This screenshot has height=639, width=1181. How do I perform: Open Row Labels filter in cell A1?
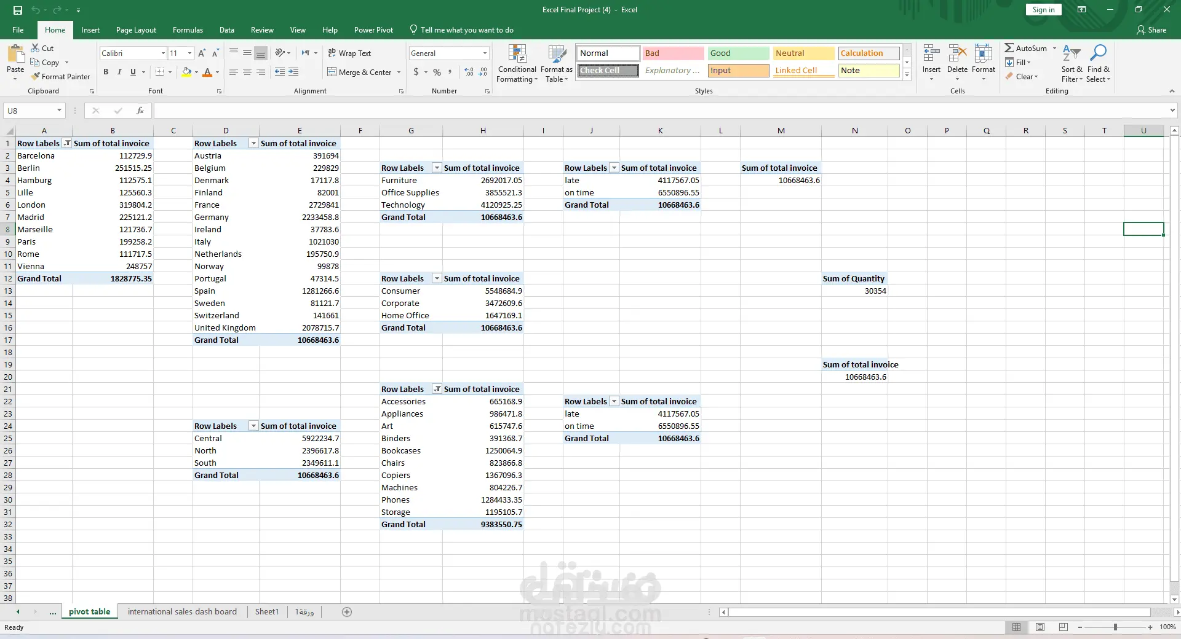(67, 143)
